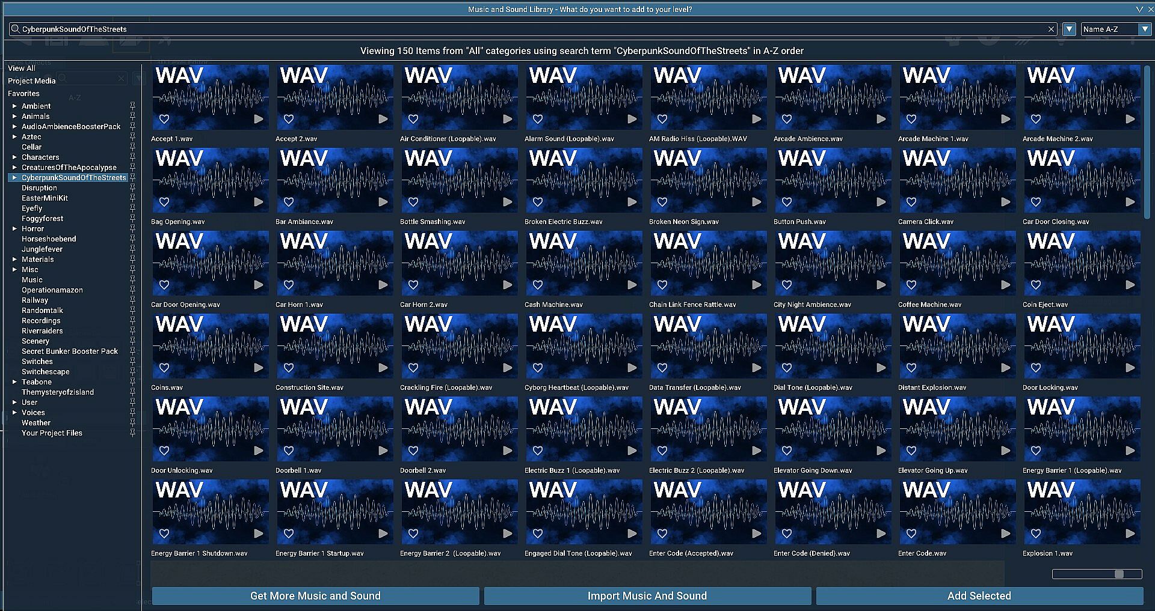Expand the Characters category tree
The height and width of the screenshot is (611, 1155).
point(14,157)
